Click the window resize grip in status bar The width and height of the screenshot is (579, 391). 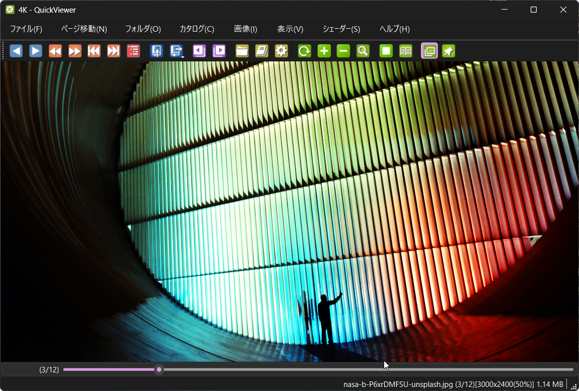pyautogui.click(x=573, y=386)
